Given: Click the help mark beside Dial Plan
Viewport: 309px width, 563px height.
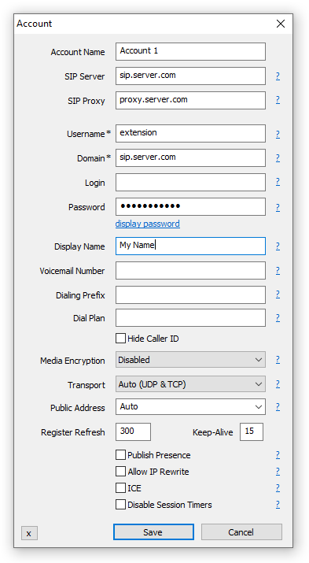Looking at the screenshot, I should tap(278, 318).
